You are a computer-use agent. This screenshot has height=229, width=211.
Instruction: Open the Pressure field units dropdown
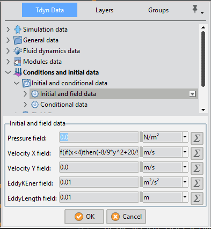[185, 137]
